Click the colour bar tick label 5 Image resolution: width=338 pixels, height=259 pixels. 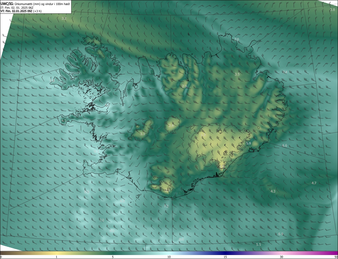click(113, 257)
